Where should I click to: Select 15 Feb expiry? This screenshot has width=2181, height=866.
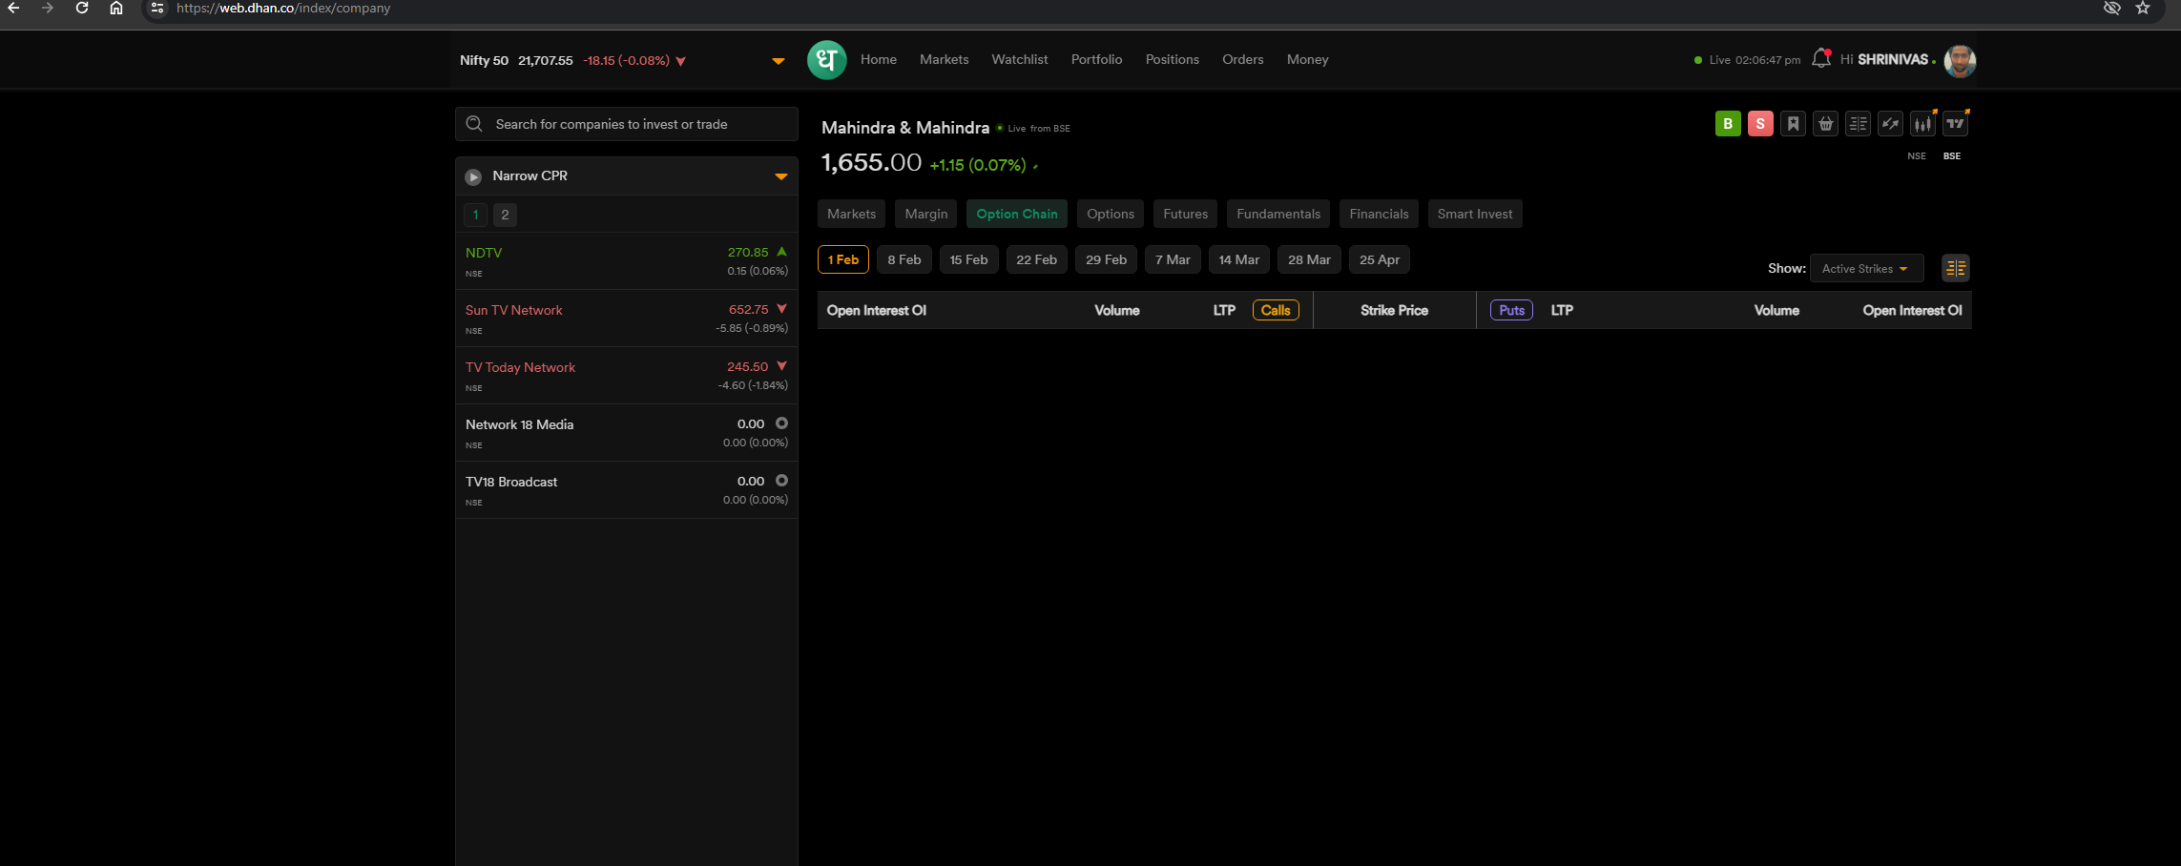pos(968,259)
